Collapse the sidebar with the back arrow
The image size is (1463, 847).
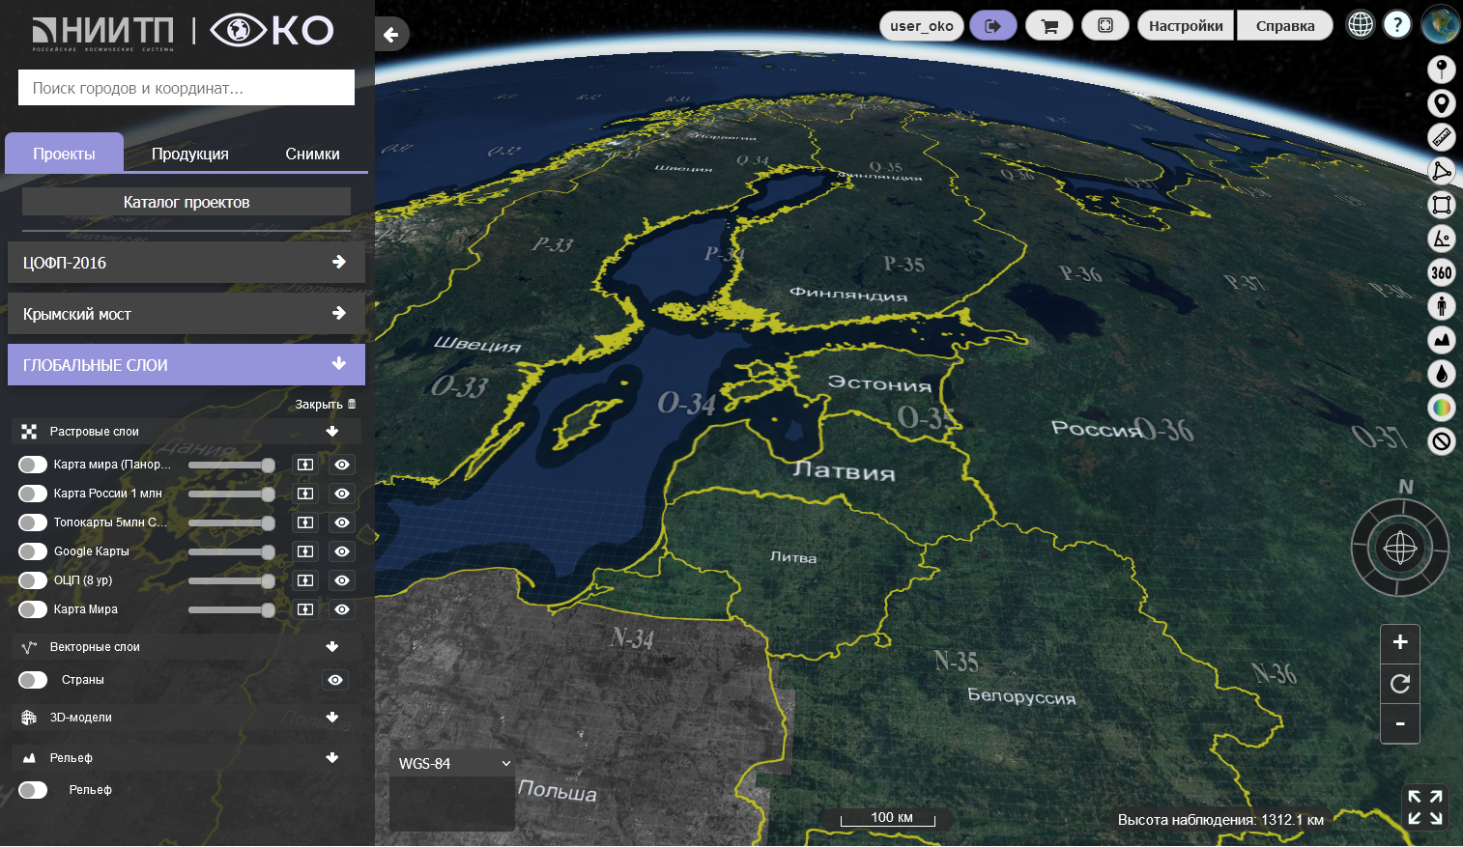point(390,35)
